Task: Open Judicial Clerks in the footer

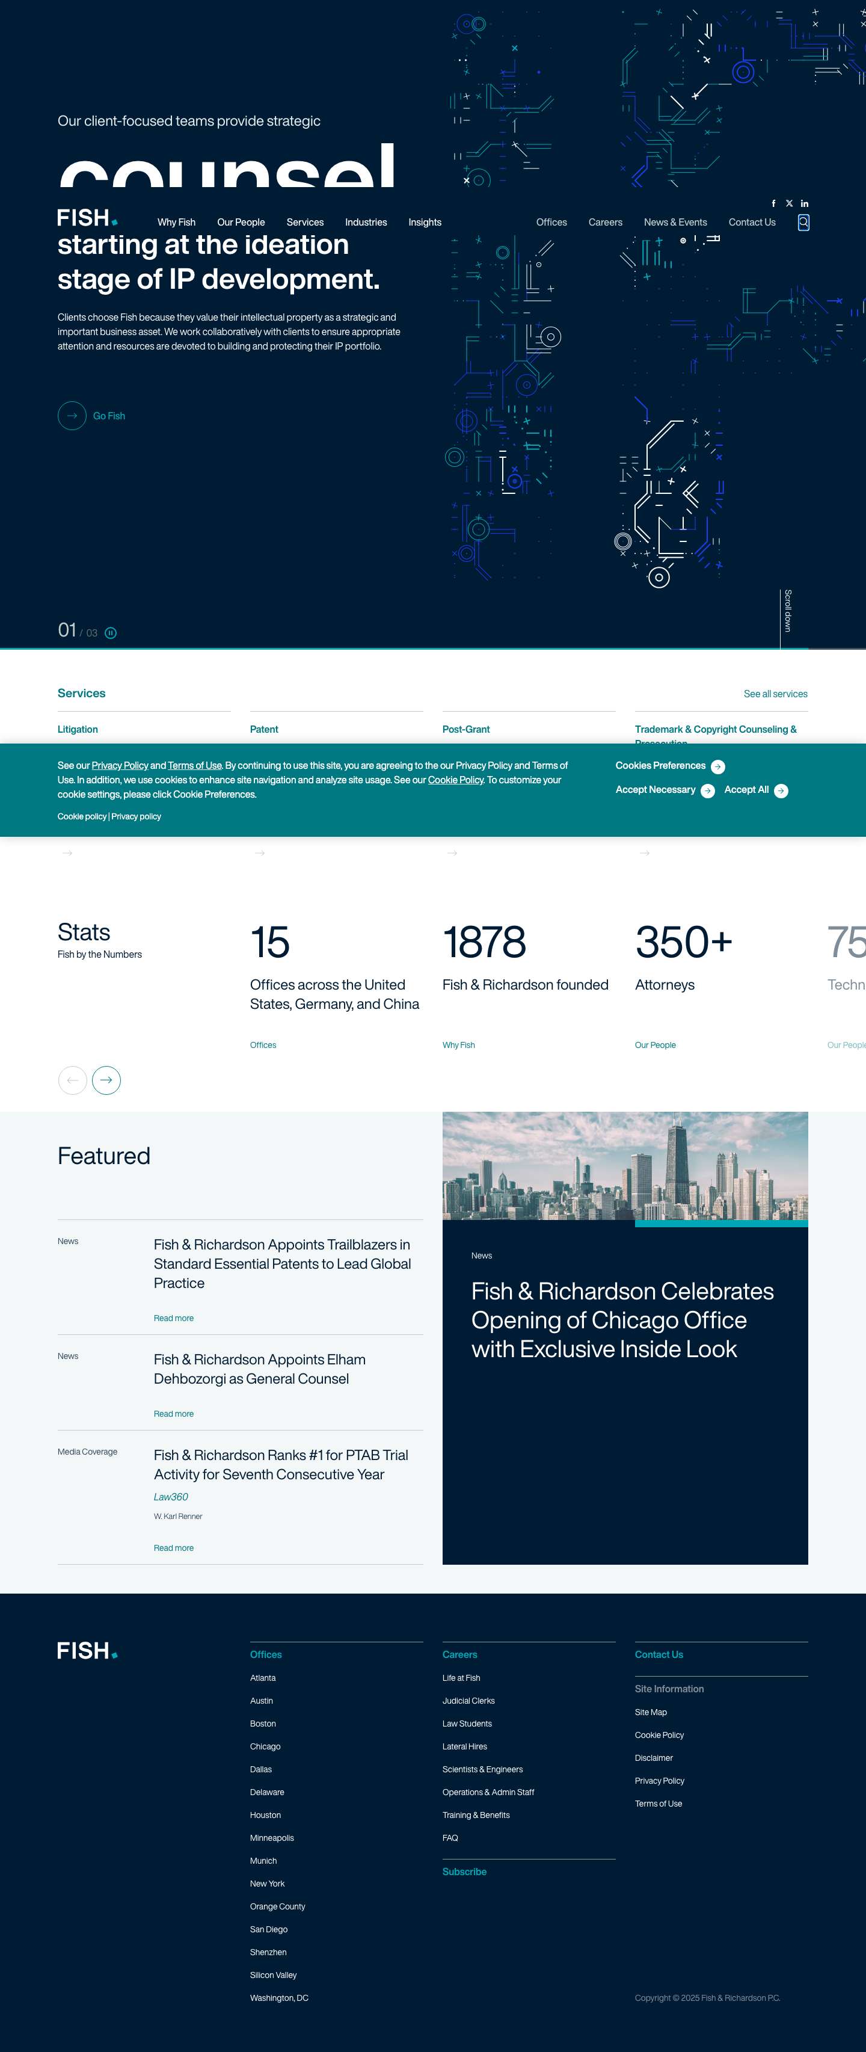Action: coord(468,1701)
